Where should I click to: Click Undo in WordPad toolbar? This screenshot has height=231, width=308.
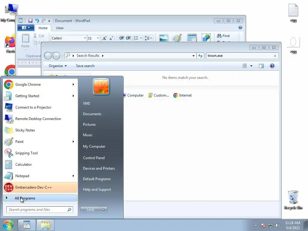37,21
